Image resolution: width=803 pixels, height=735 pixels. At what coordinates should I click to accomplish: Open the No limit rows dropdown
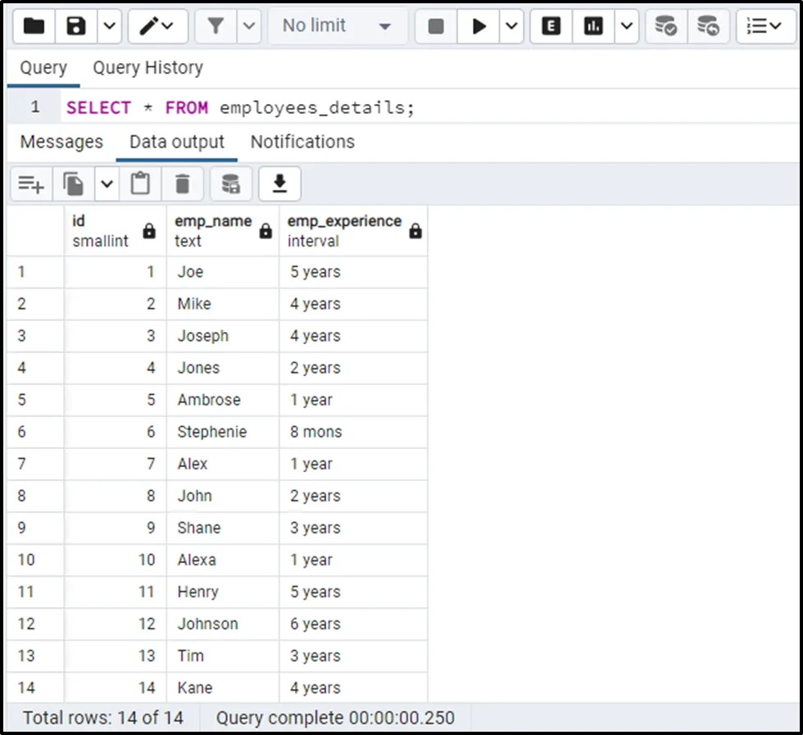(x=337, y=26)
